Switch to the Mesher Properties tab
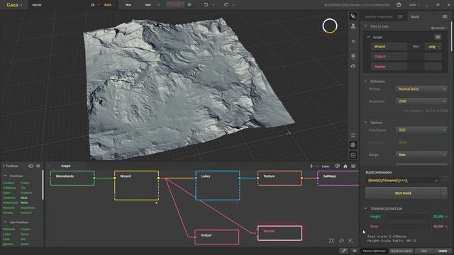This screenshot has height=255, width=454. [378, 17]
